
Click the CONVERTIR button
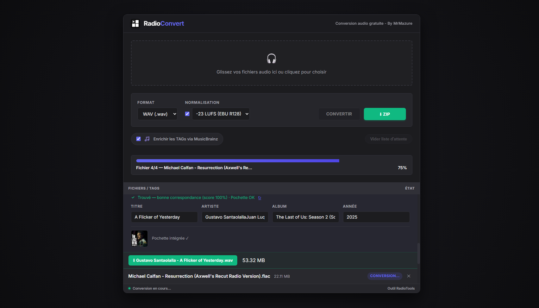point(339,114)
